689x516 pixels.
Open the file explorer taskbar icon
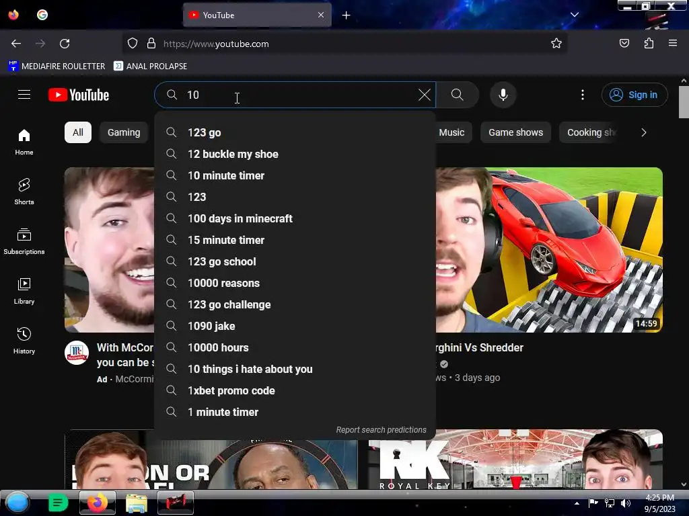pyautogui.click(x=137, y=503)
